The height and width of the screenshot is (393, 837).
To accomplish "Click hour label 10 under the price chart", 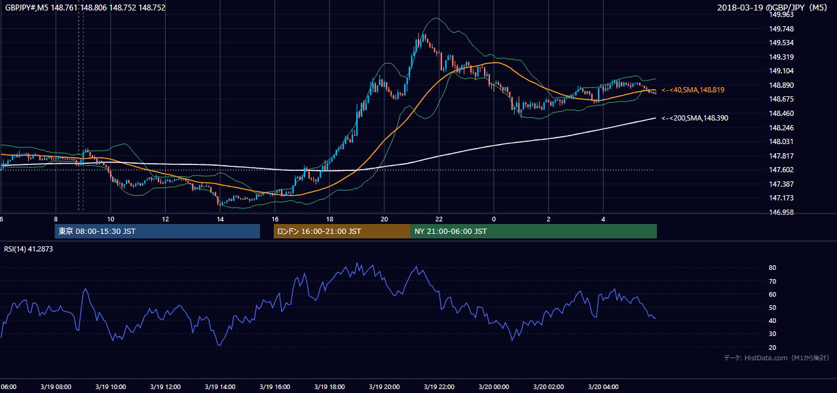I will click(x=111, y=219).
